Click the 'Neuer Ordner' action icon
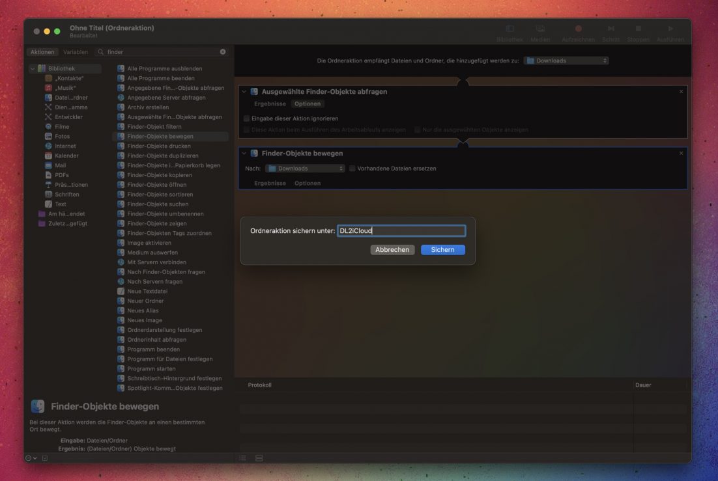 (x=121, y=301)
